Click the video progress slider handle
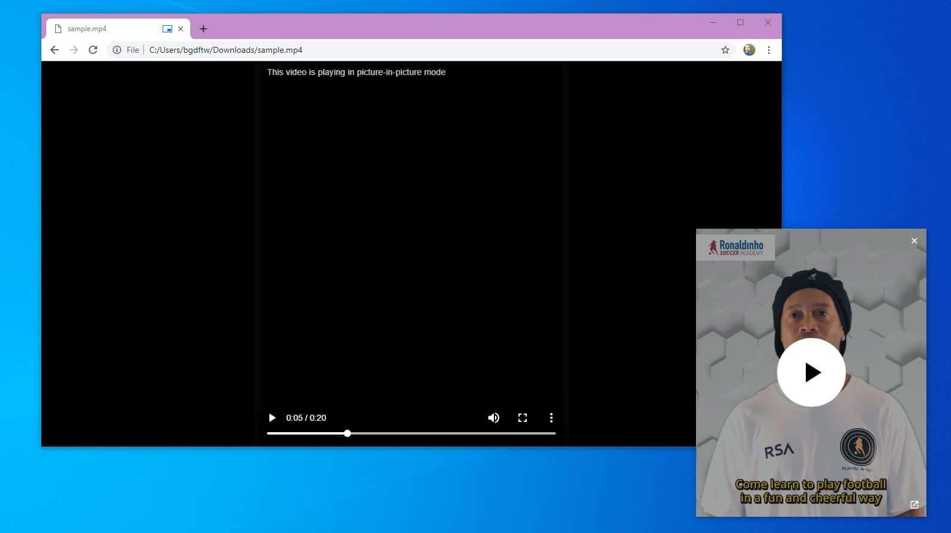The width and height of the screenshot is (951, 533). [x=347, y=433]
